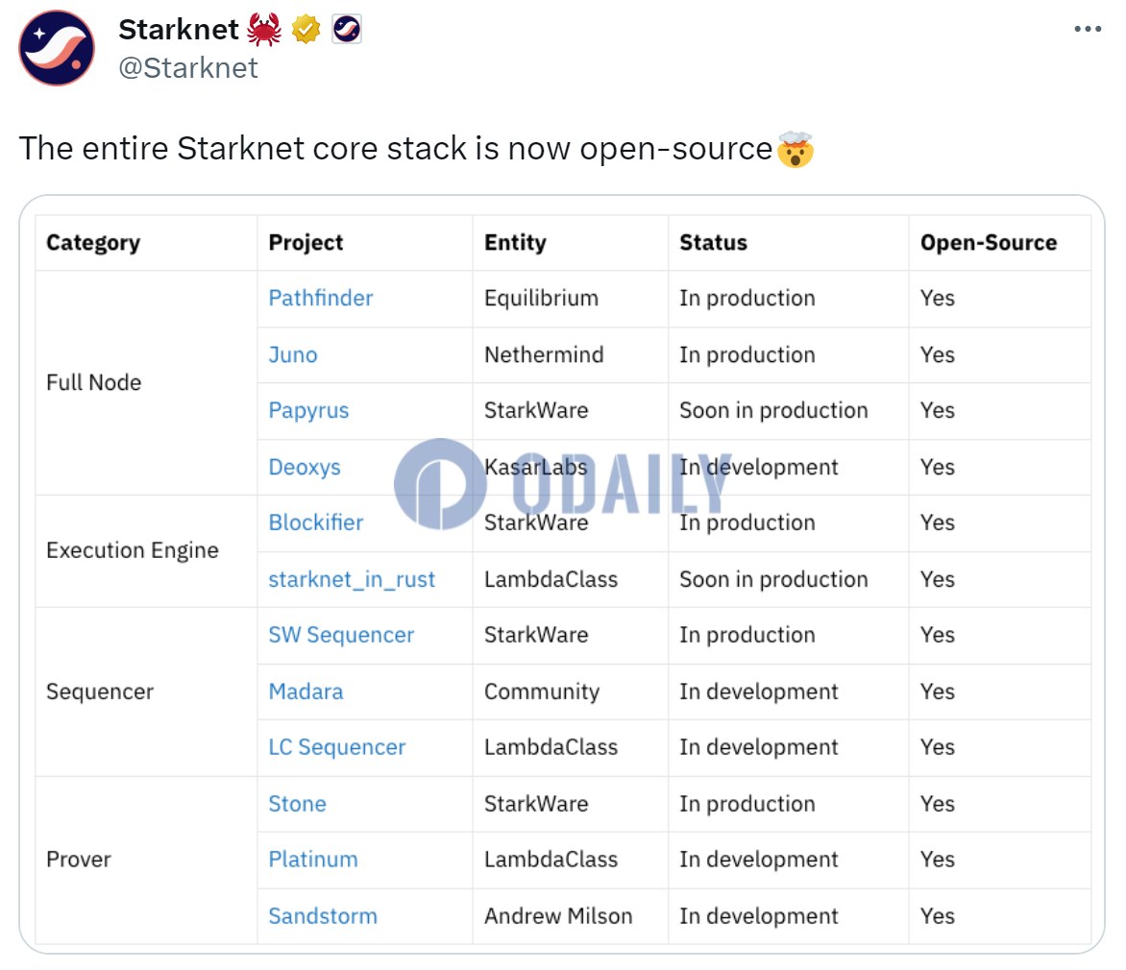This screenshot has height=970, width=1126.
Task: Open the Papyrus project link
Action: click(308, 411)
